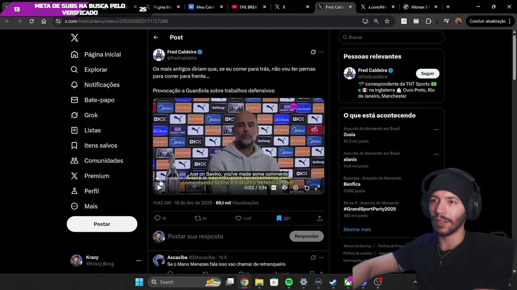Go to Página Inicial
517x290 pixels.
coord(96,54)
